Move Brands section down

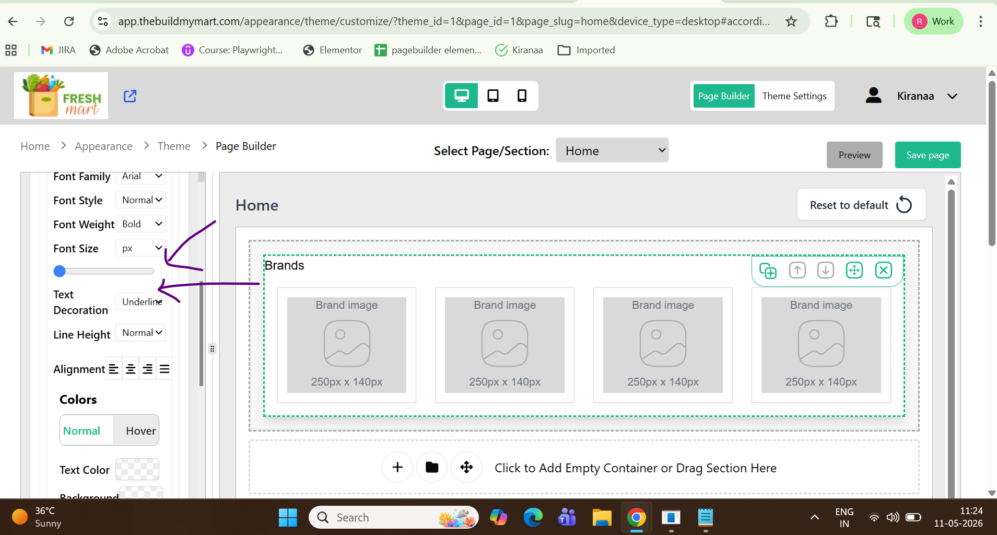tap(826, 270)
